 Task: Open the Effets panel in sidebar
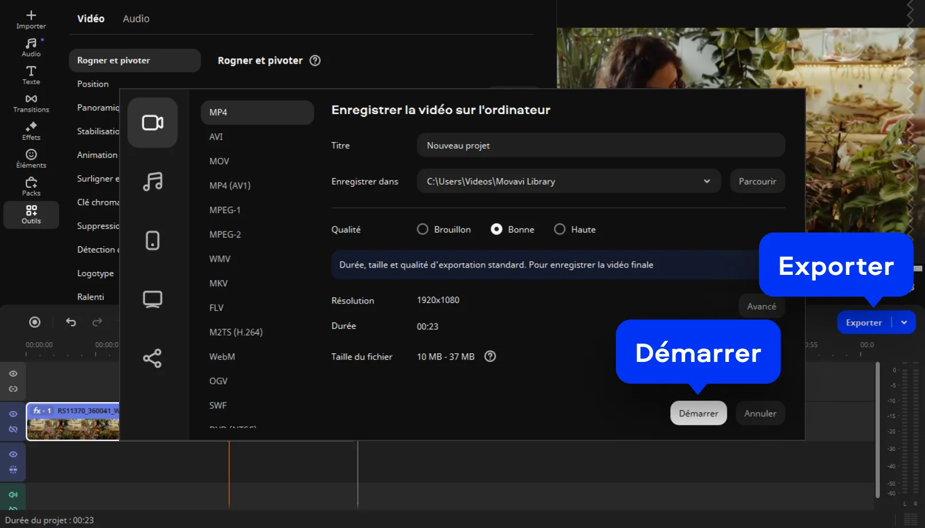tap(31, 131)
